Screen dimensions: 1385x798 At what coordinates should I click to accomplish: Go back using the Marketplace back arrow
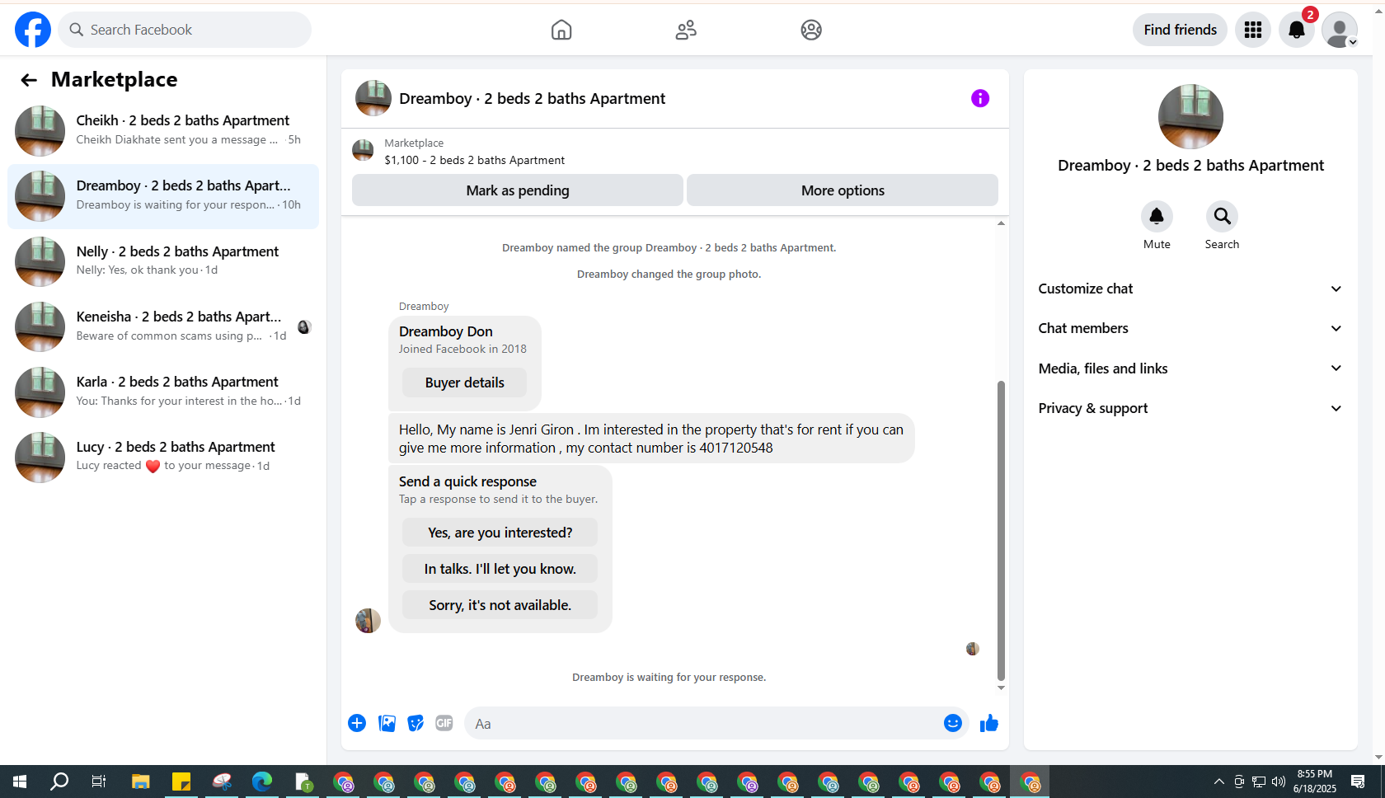29,80
